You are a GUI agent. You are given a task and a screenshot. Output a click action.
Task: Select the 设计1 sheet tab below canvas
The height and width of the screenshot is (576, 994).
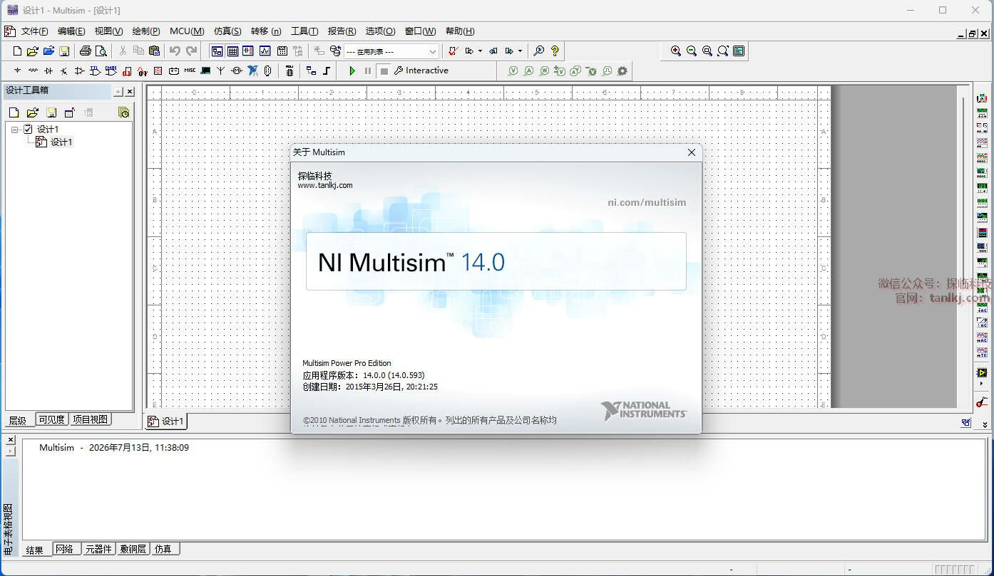166,421
